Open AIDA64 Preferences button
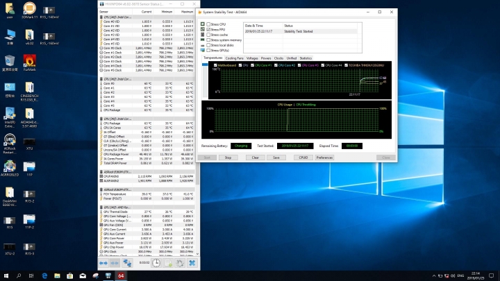 [x=324, y=157]
